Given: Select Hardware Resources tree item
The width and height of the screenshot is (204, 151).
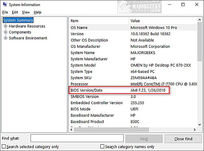Looking at the screenshot, I should tap(27, 26).
